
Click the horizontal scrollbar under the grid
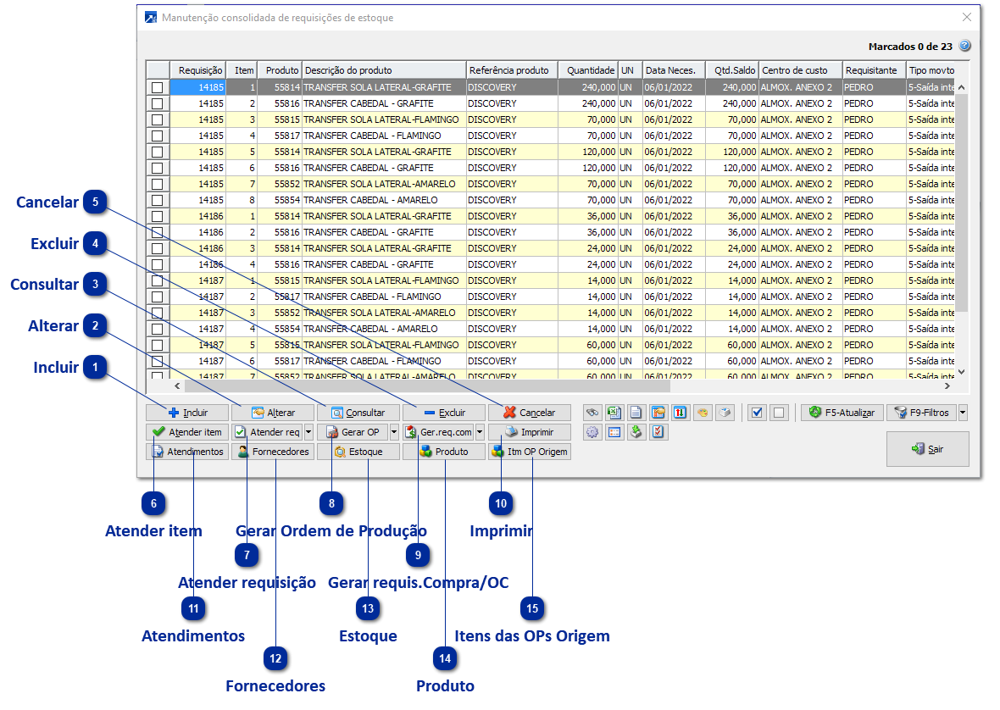(424, 386)
